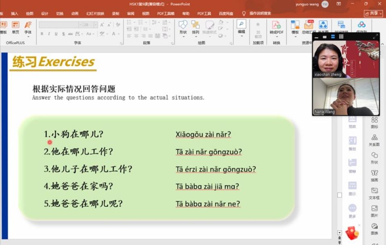Open the 切换 Transitions tab
This screenshot has height=245, width=386.
(60, 14)
